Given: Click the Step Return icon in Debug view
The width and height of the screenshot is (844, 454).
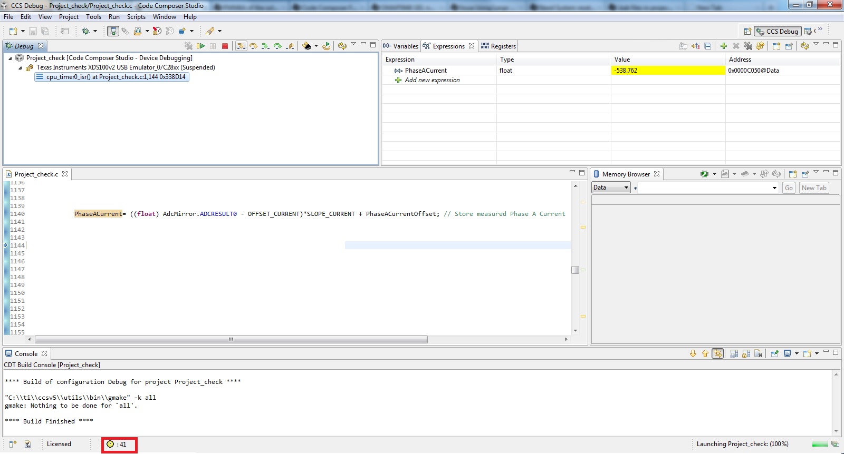Looking at the screenshot, I should 290,46.
